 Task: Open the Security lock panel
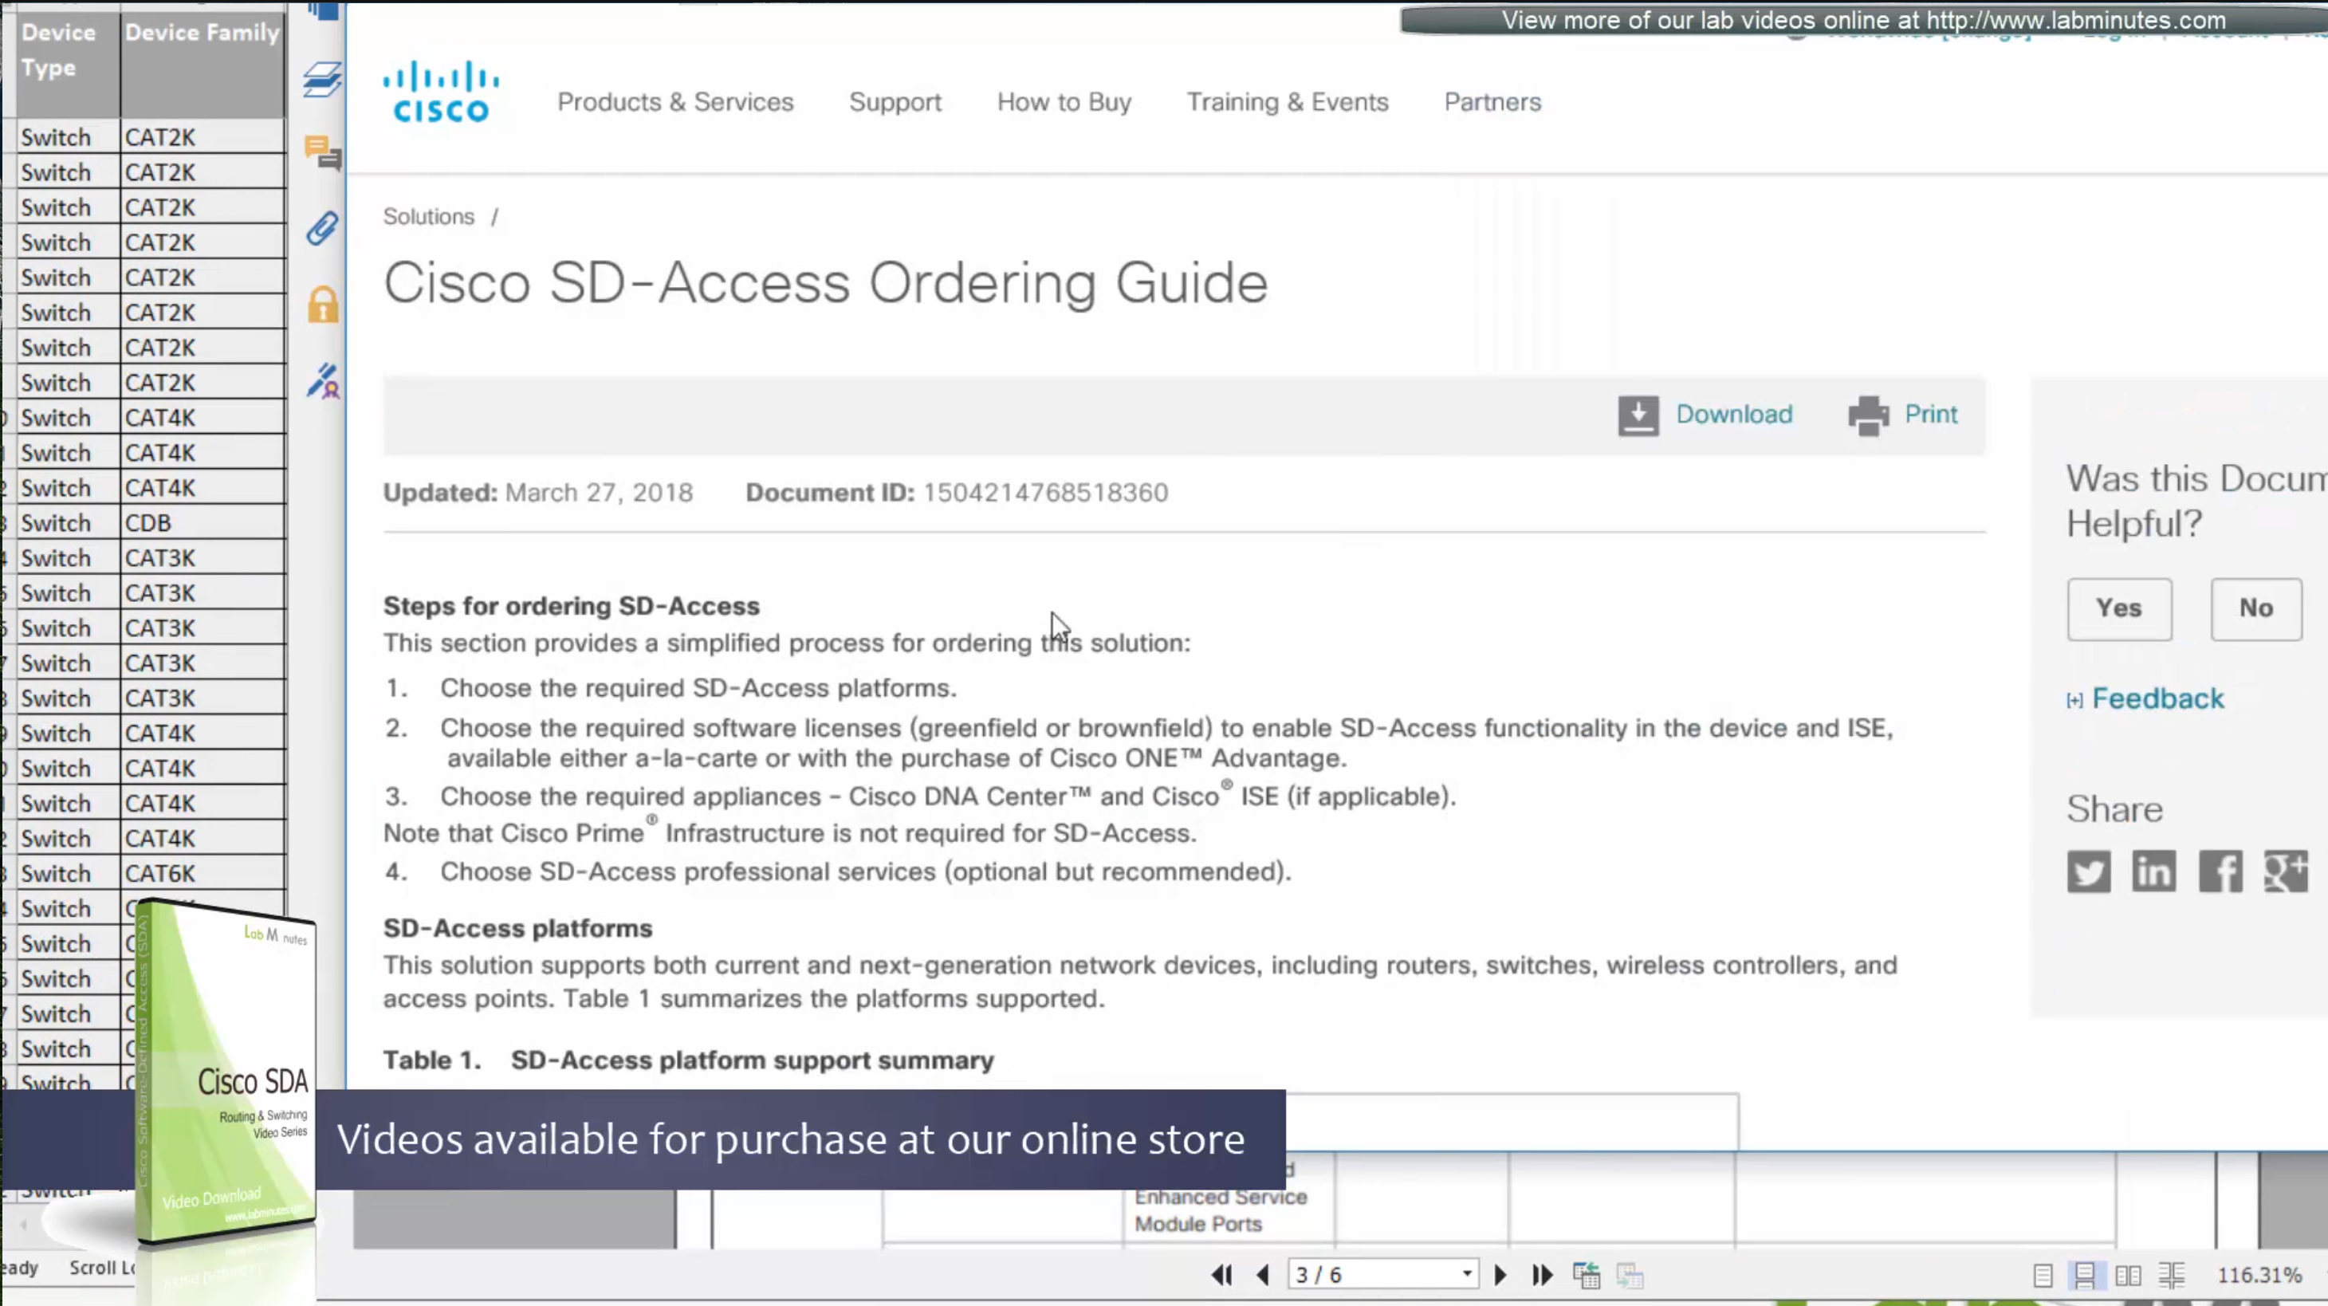pyautogui.click(x=323, y=305)
